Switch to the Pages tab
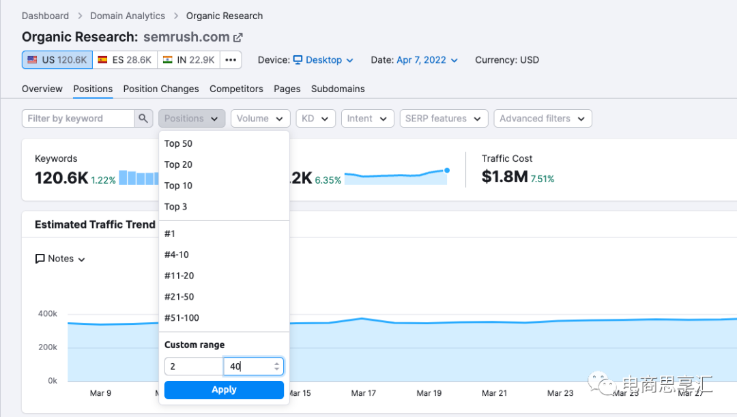The height and width of the screenshot is (417, 737). coord(287,89)
